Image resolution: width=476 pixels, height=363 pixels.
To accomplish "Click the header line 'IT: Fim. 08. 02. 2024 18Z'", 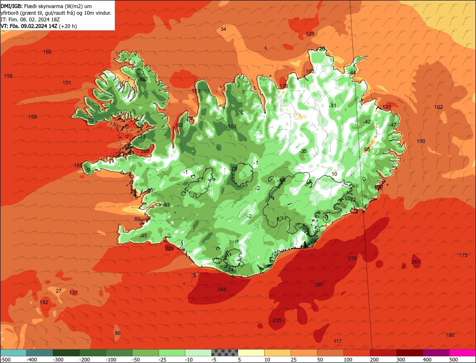I will click(30, 19).
